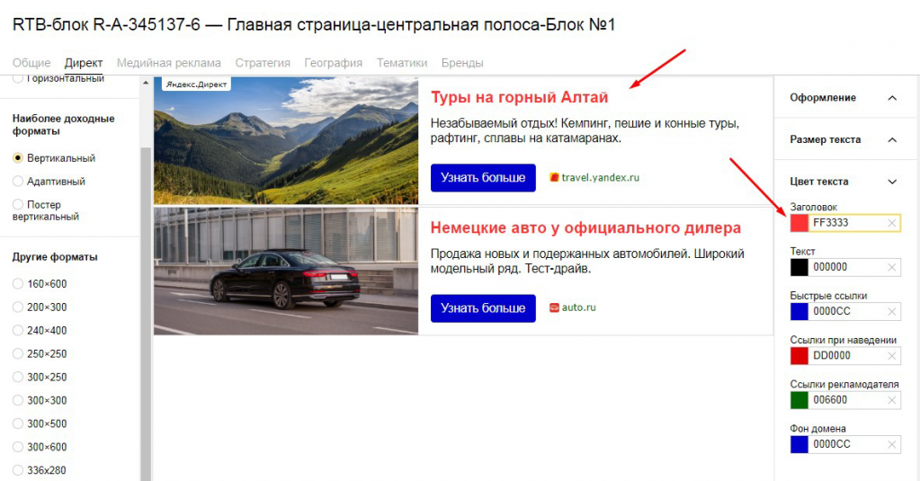Click the Немецкие авто у официального дилера headline
920x481 pixels.
point(585,227)
